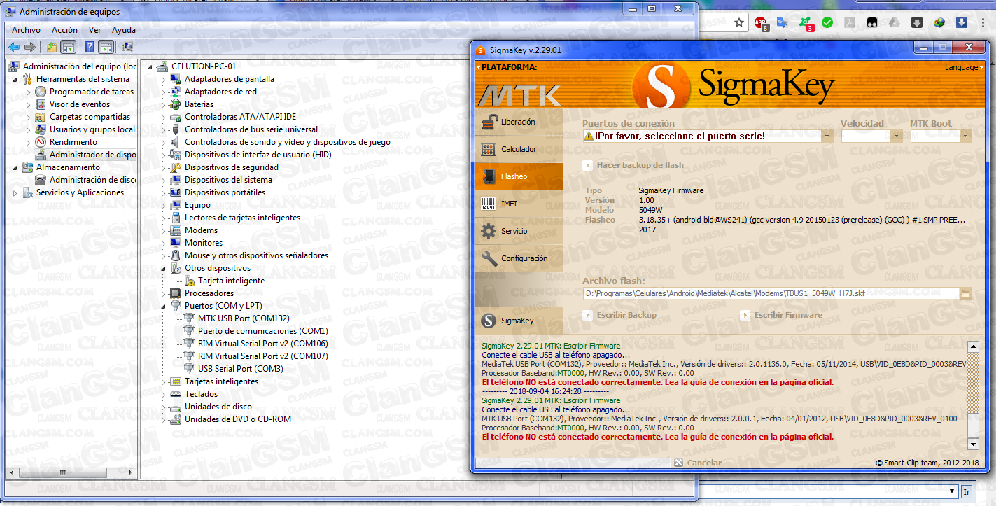This screenshot has width=996, height=506.
Task: Open the Adblock Plus extension icon
Action: pyautogui.click(x=762, y=23)
